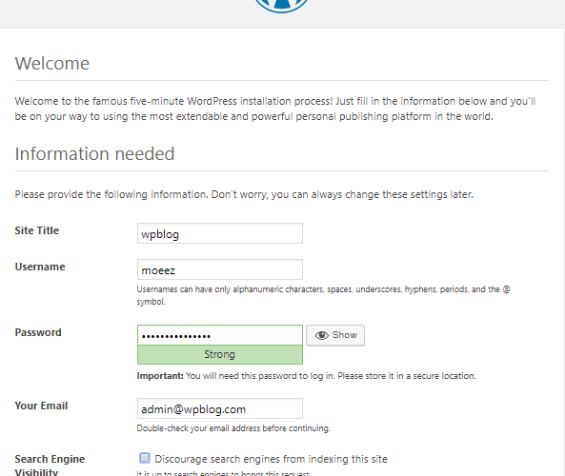Click 'Please provide the following information' paragraph
Image resolution: width=565 pixels, height=476 pixels.
(x=244, y=194)
